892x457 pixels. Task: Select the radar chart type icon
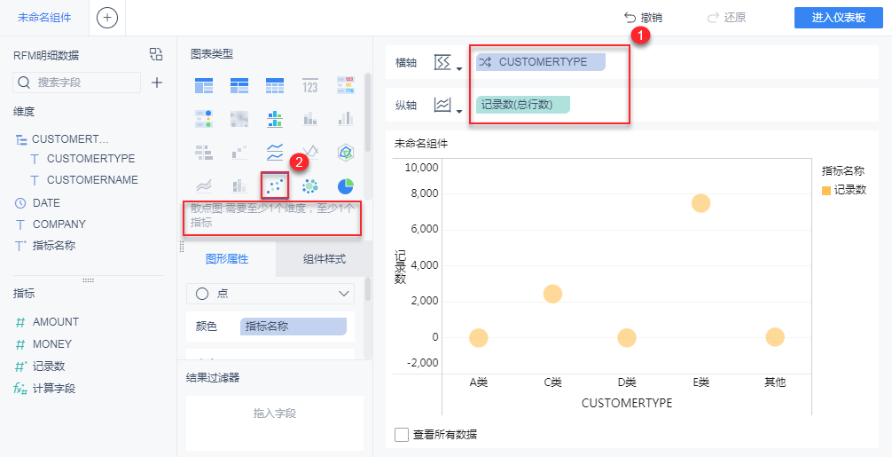[x=345, y=152]
